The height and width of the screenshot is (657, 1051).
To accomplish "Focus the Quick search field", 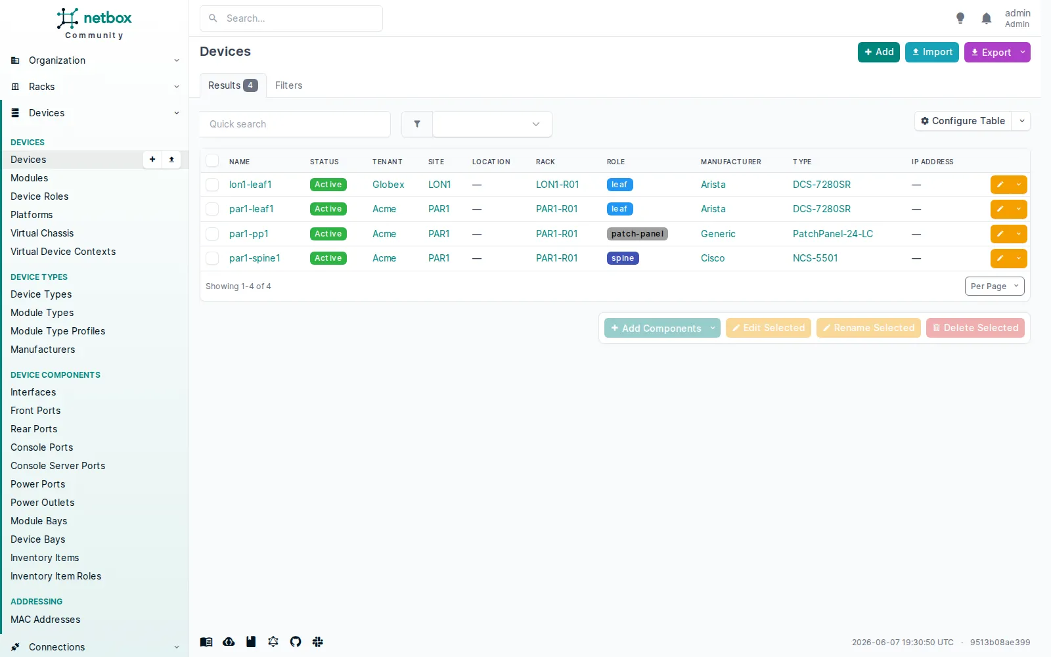I will [295, 124].
